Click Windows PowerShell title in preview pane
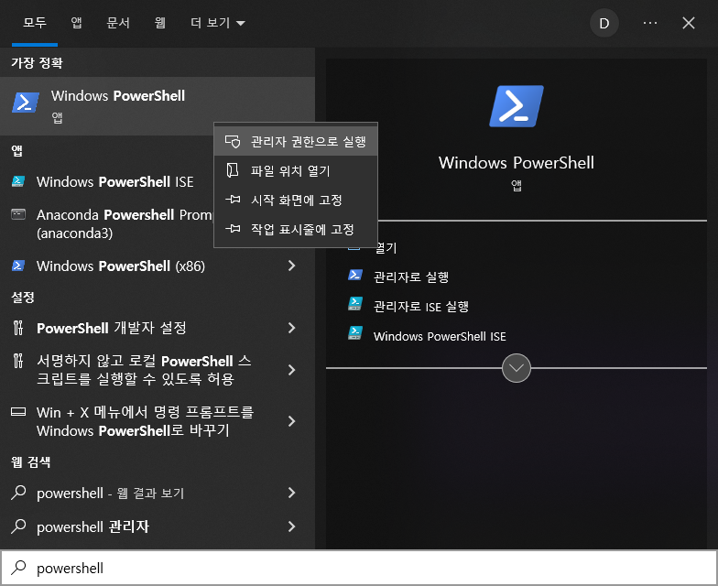Viewport: 718px width, 586px height. click(x=517, y=163)
